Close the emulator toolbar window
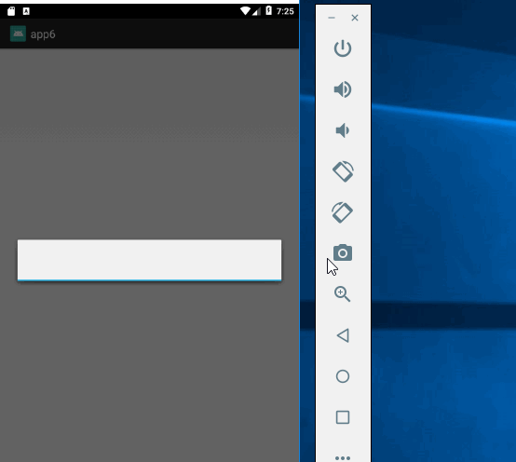The height and width of the screenshot is (462, 516). tap(355, 18)
